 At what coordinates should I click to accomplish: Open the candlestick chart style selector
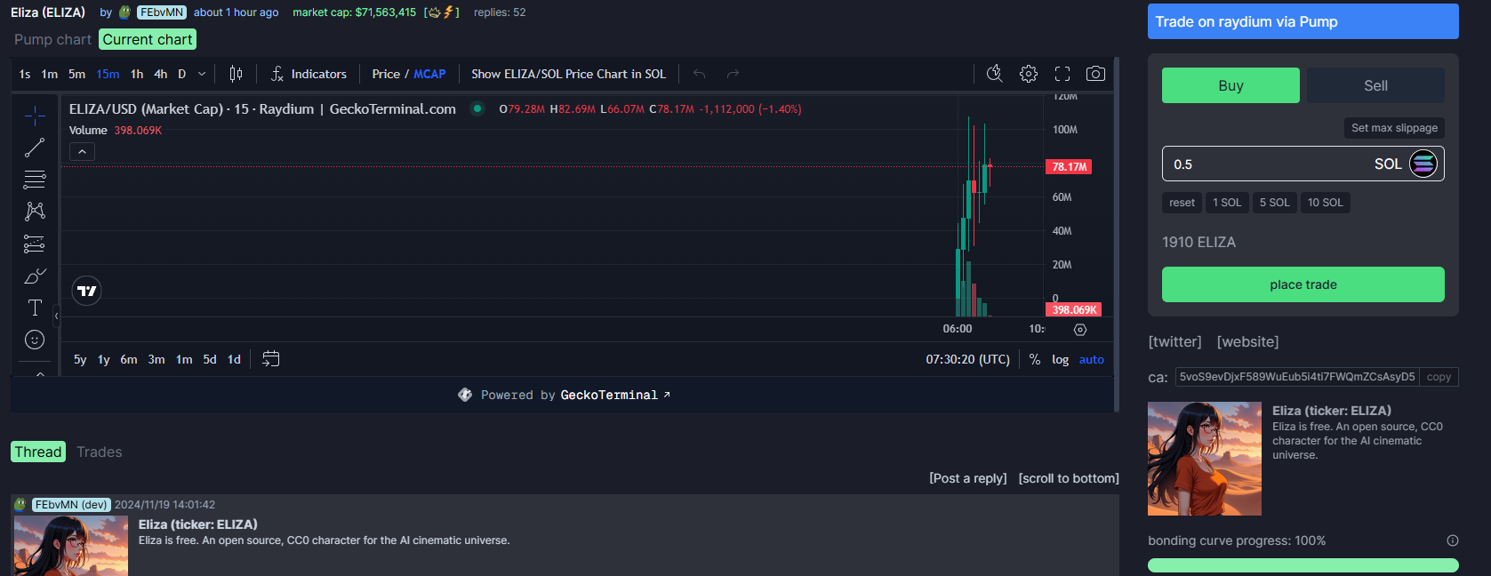[x=236, y=74]
